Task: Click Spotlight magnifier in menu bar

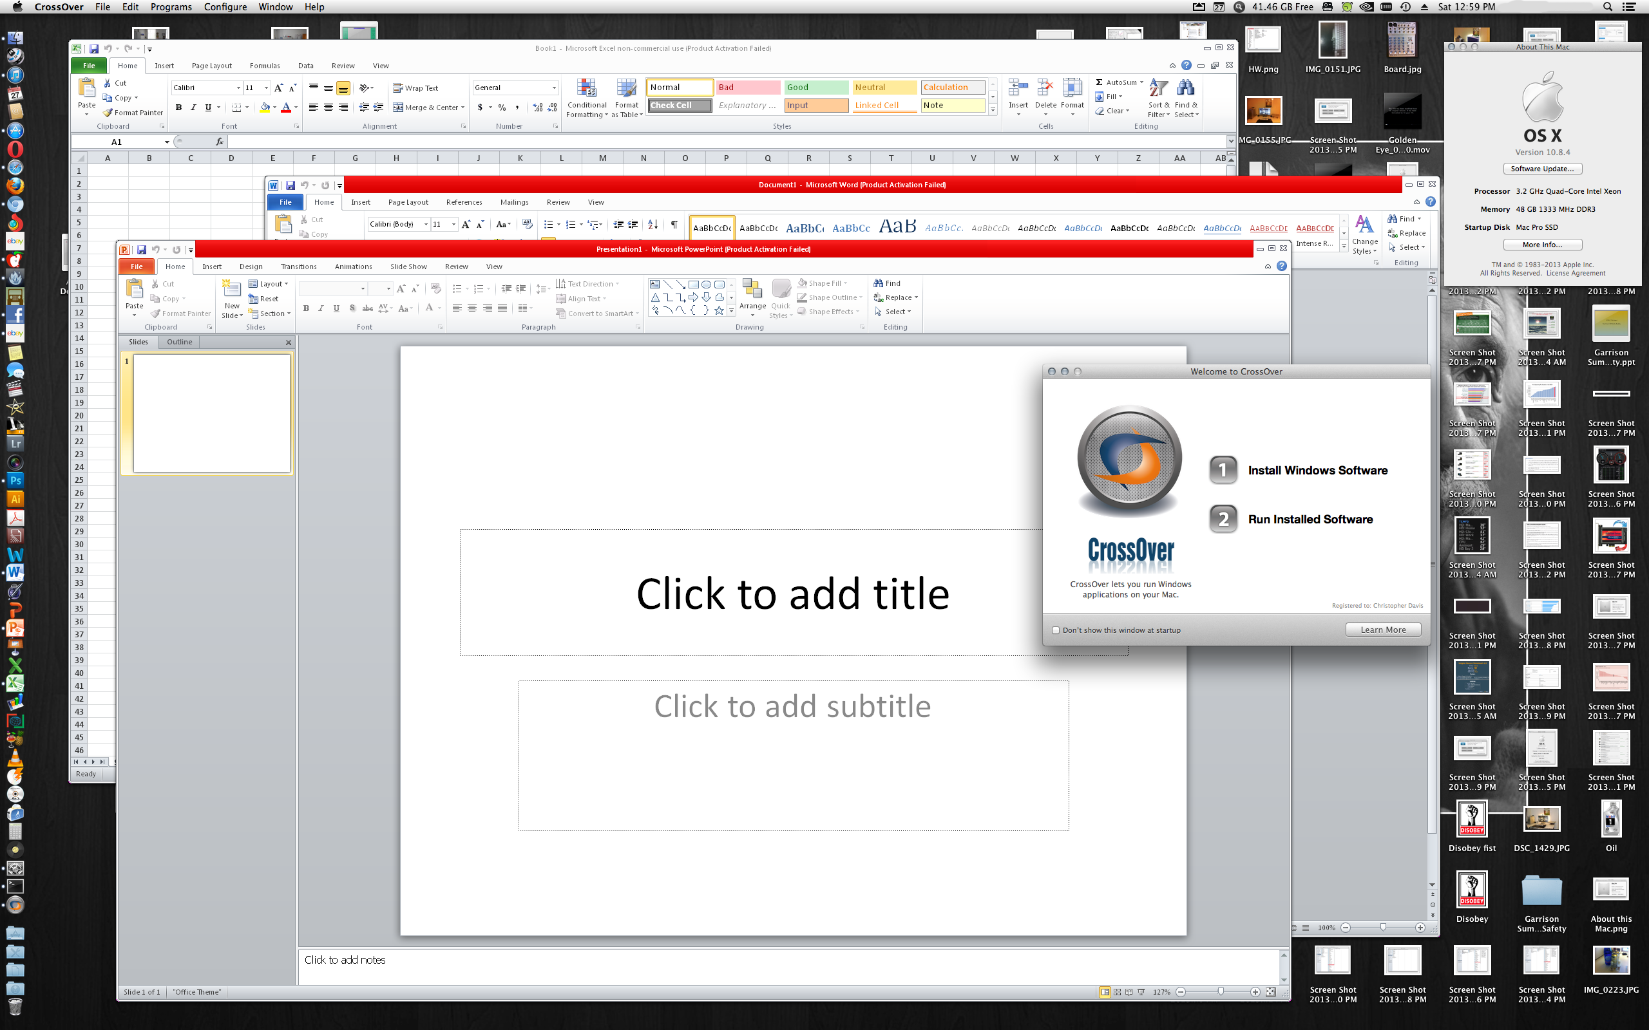Action: pos(1607,7)
